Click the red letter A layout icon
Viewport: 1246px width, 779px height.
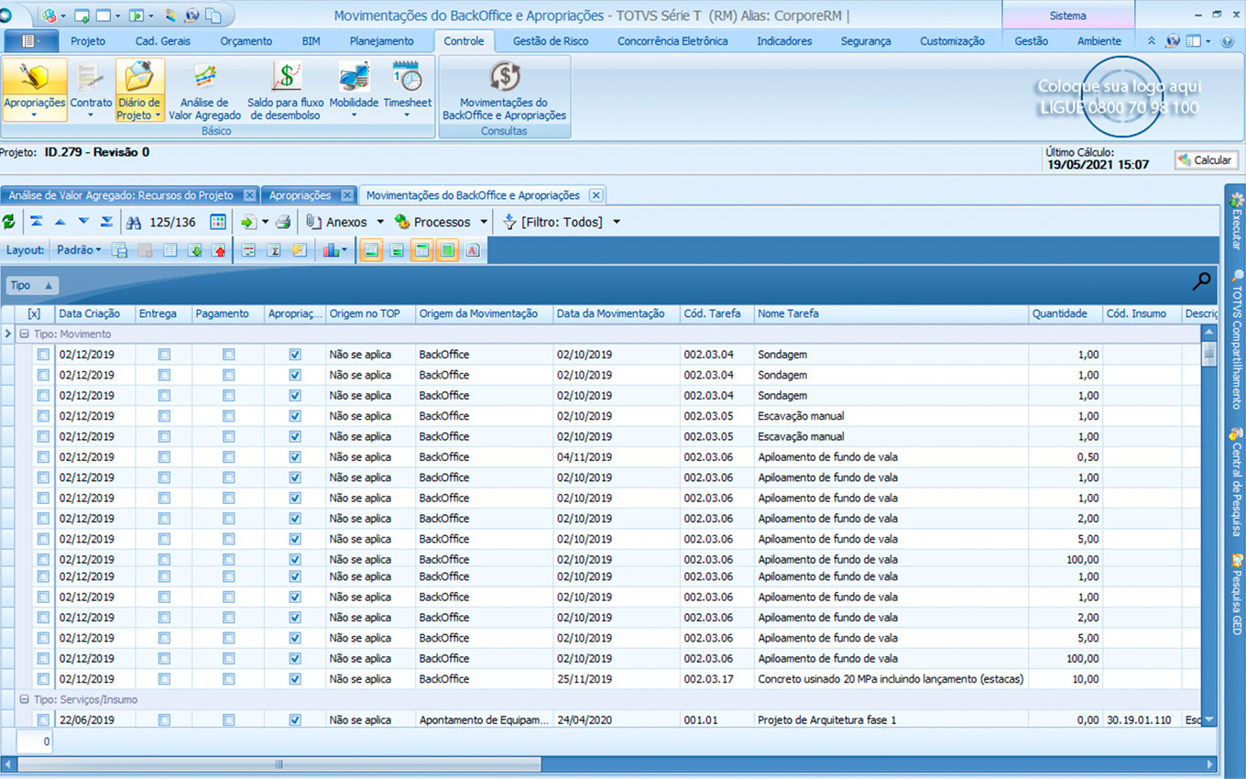[x=473, y=250]
